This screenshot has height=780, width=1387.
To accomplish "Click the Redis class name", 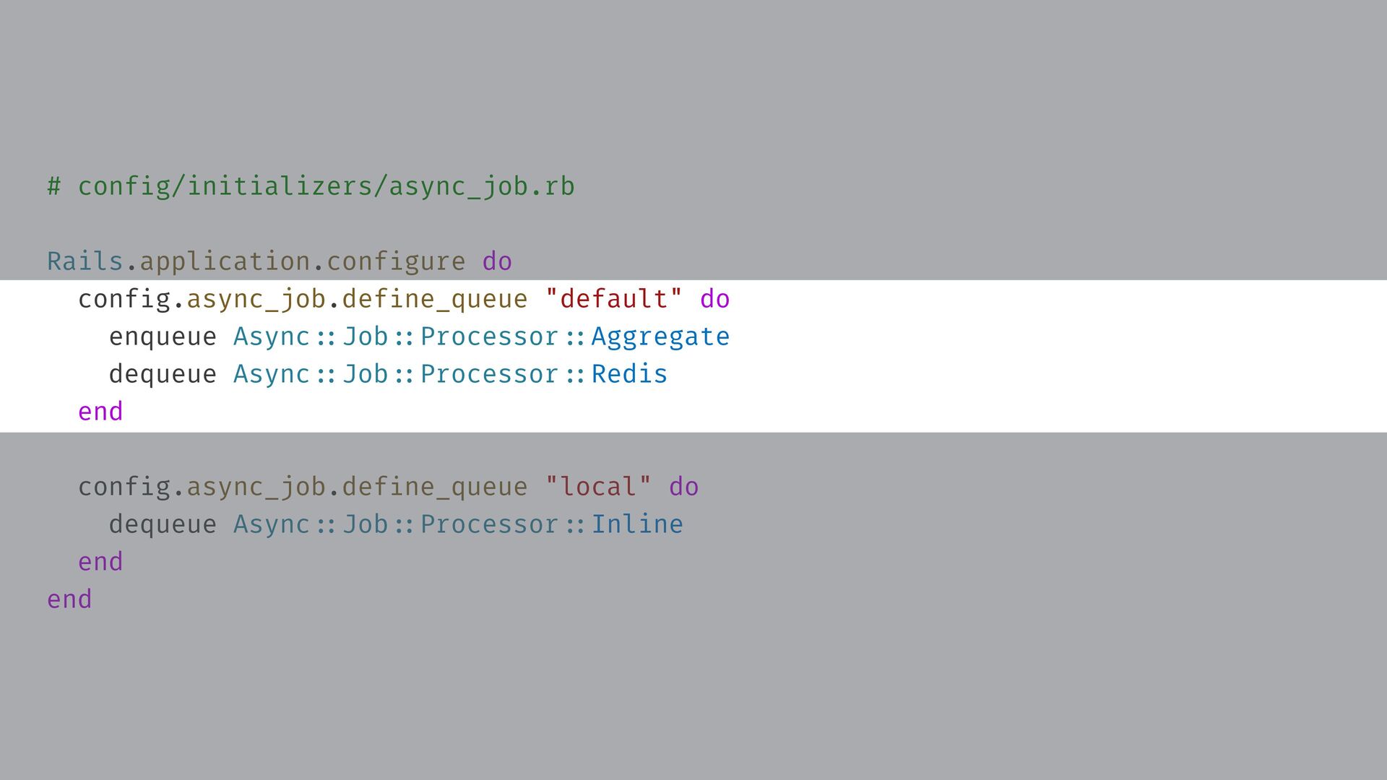I will coord(629,374).
